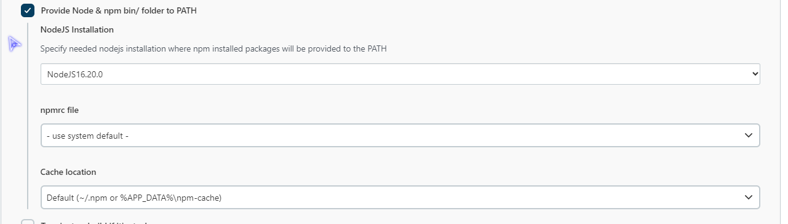The width and height of the screenshot is (788, 224).
Task: Expand the npmrc file dropdown
Action: (x=400, y=136)
